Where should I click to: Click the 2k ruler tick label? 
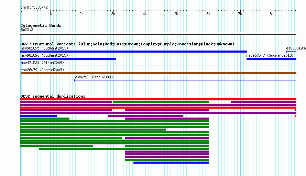pos(81,14)
